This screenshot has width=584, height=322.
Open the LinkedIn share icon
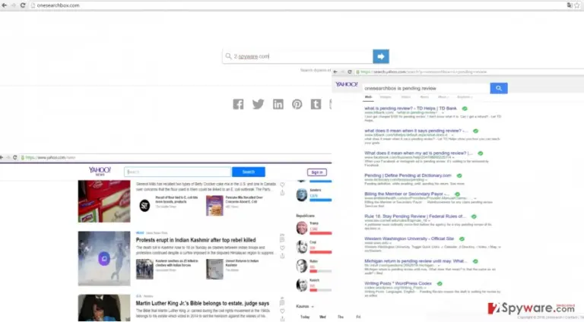click(278, 104)
